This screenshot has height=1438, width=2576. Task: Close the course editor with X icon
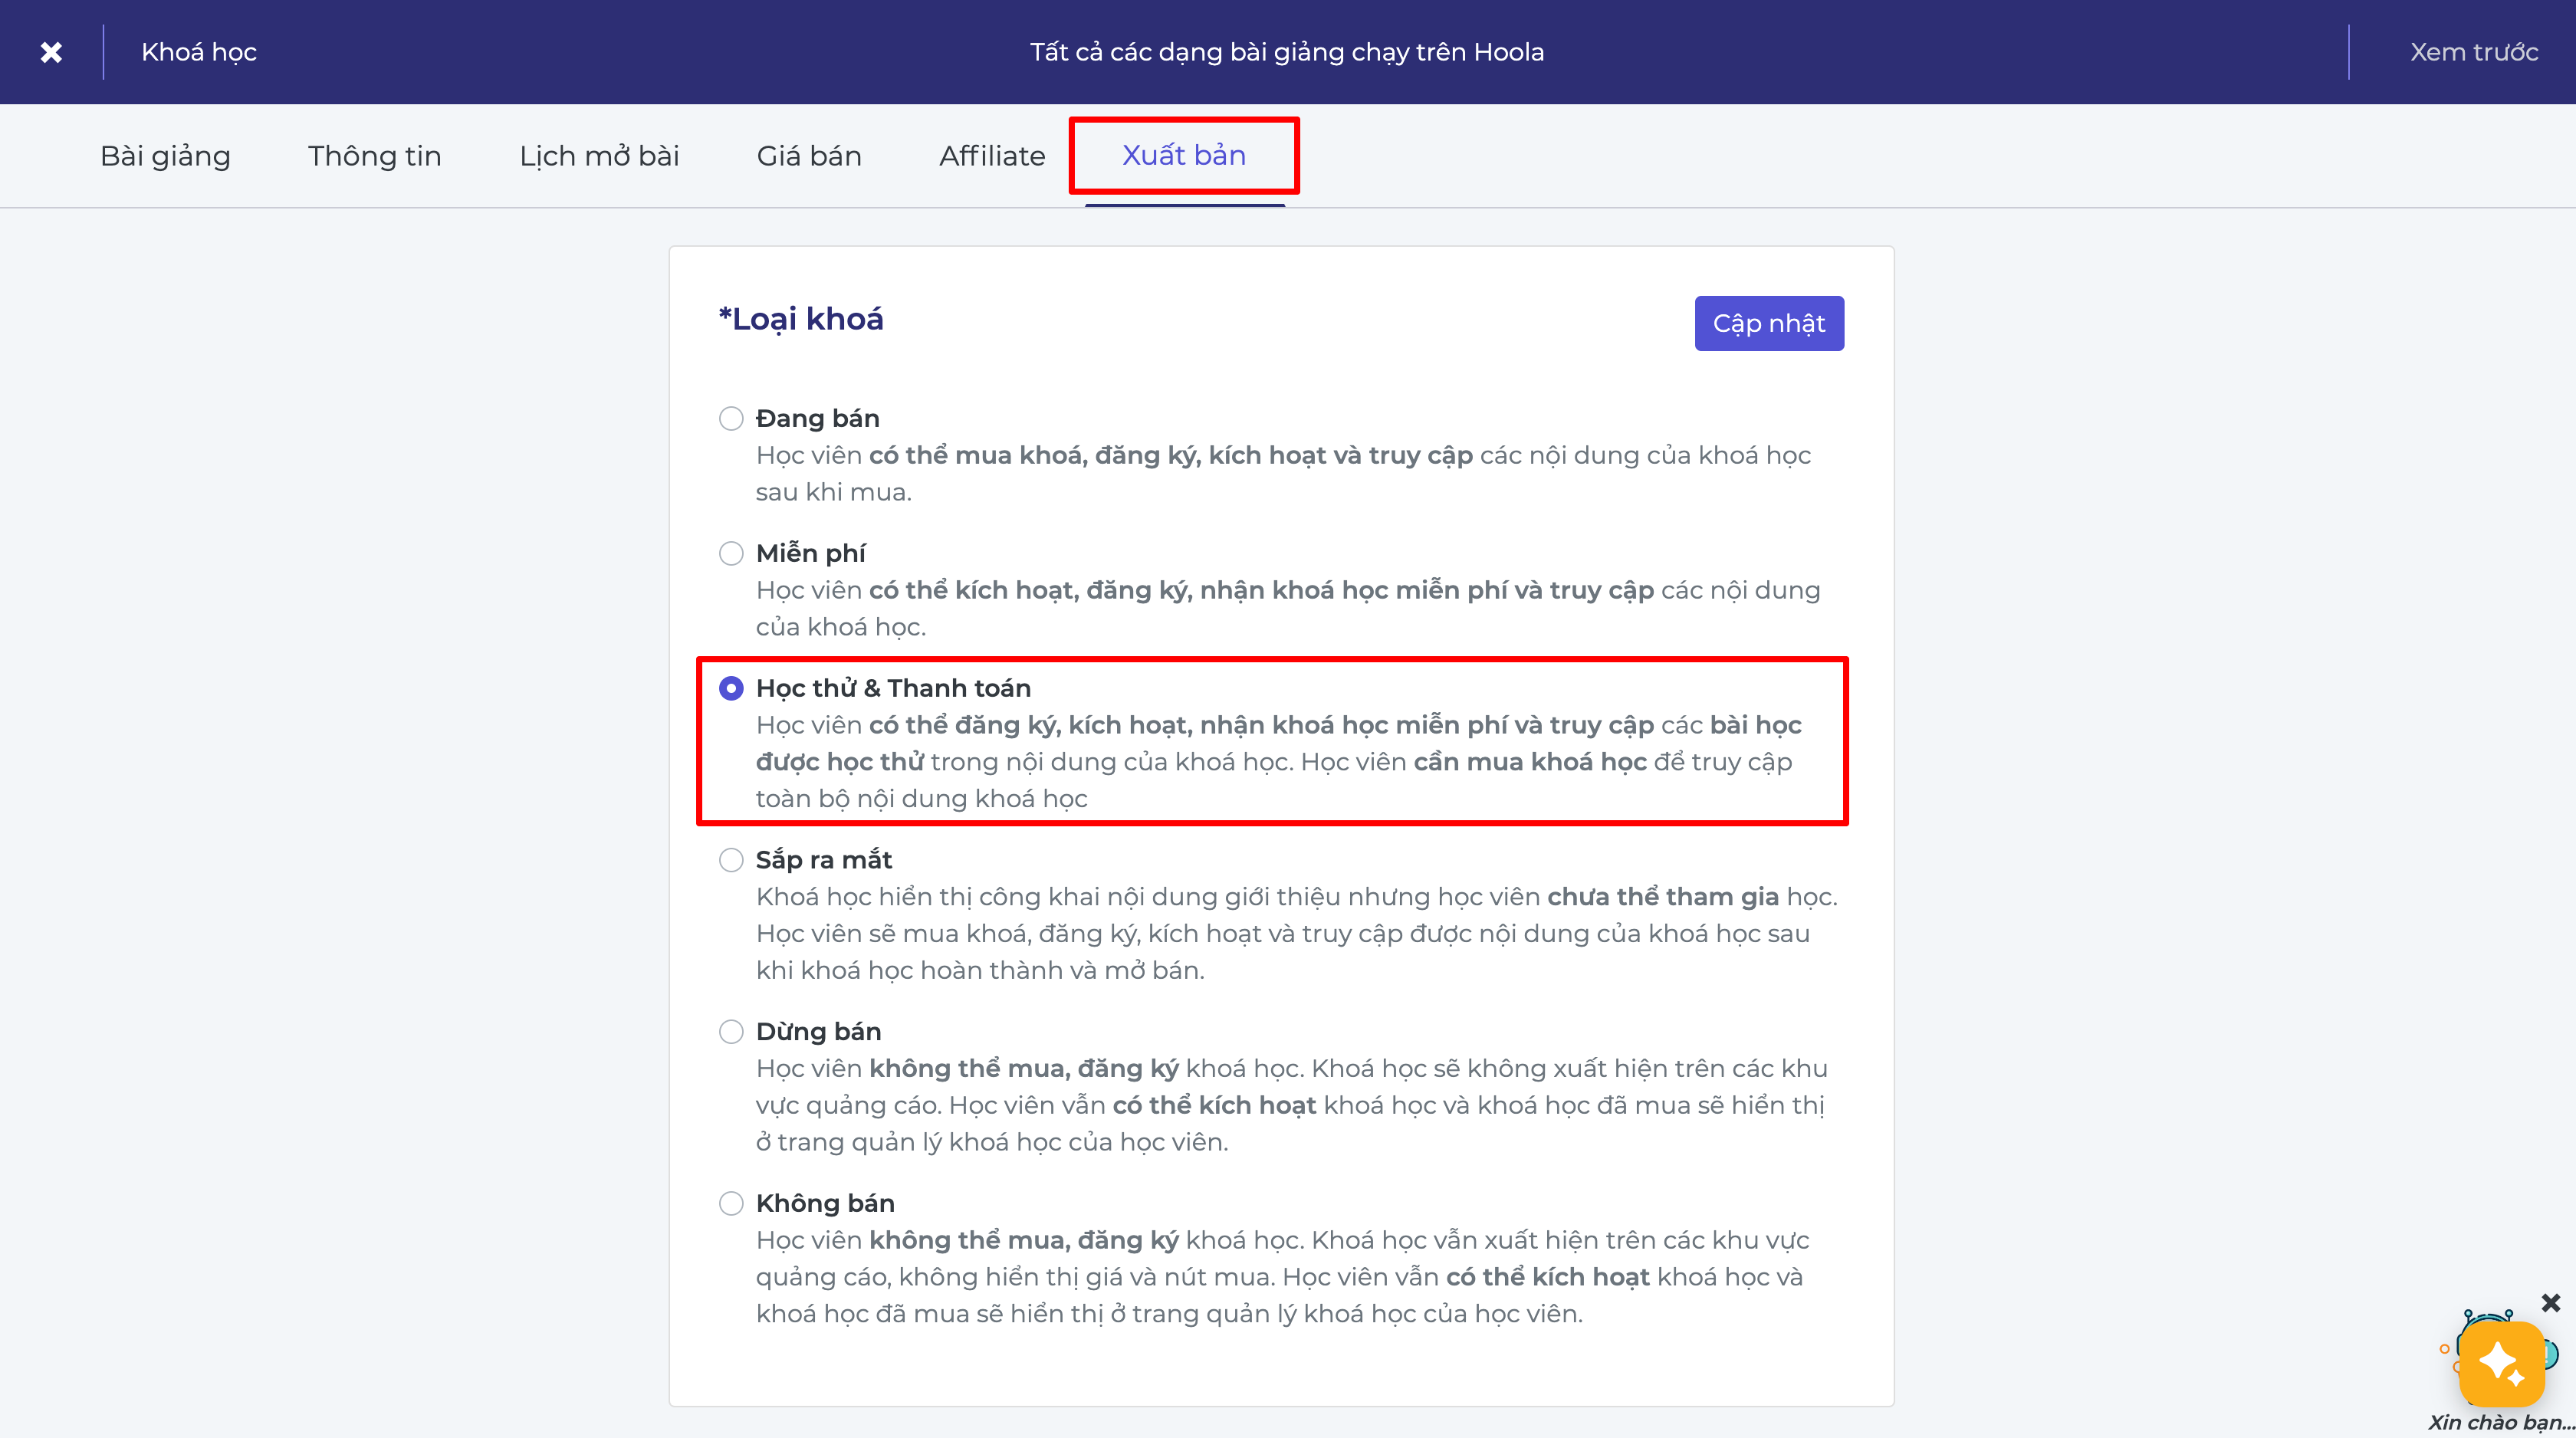pyautogui.click(x=51, y=52)
